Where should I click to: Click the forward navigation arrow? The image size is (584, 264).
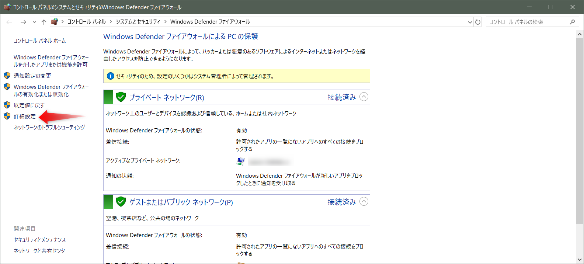(23, 22)
